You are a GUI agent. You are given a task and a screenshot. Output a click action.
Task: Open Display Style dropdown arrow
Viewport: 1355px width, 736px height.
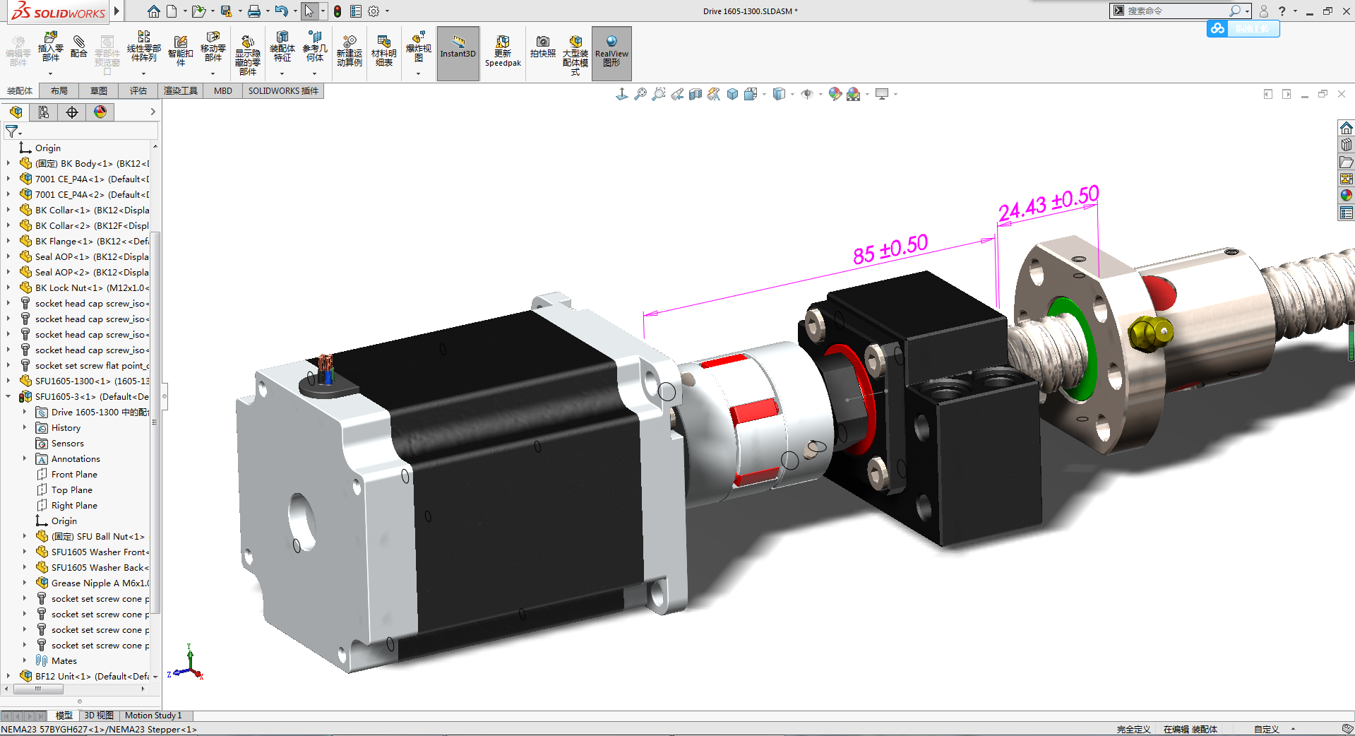[x=792, y=94]
